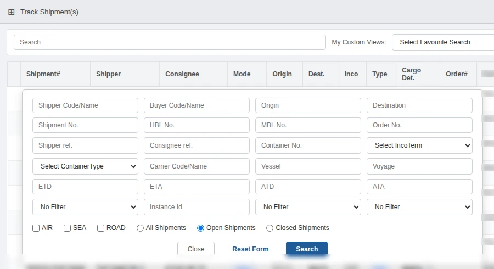Focus the Shipper Code/Name field
494x269 pixels.
click(85, 105)
